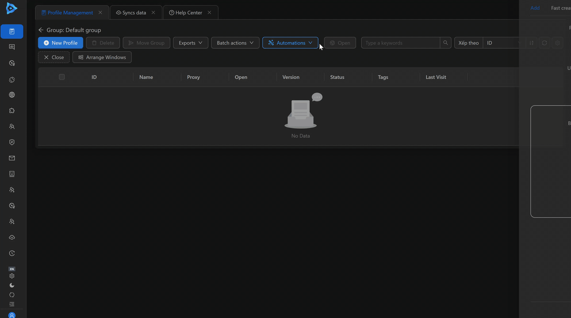Tick the select-all checkbox in table header
The image size is (571, 318).
pos(62,77)
